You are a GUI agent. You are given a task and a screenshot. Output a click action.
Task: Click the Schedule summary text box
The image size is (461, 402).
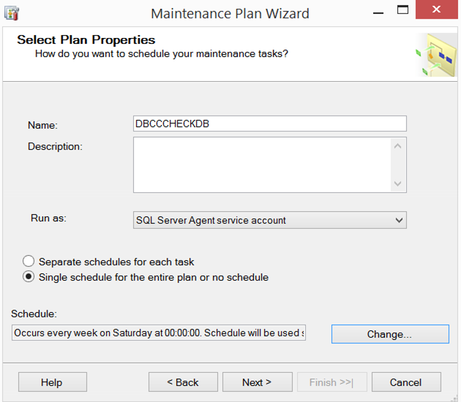click(x=159, y=332)
